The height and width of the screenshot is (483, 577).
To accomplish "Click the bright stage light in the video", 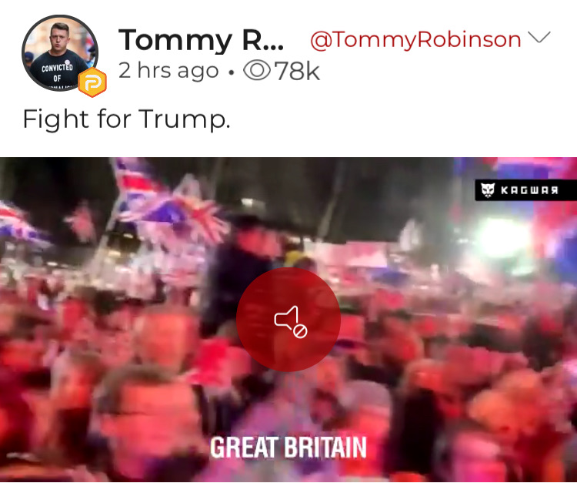I will coord(502,237).
